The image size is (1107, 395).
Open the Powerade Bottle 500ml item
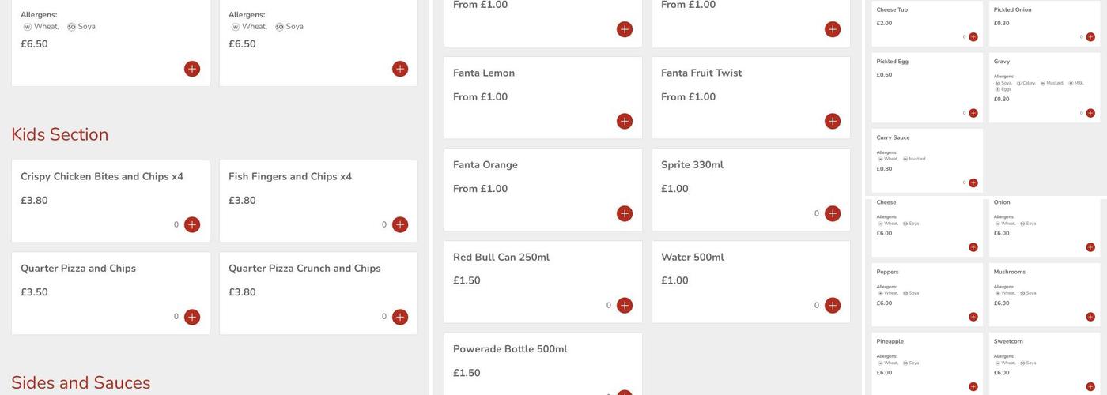point(510,349)
